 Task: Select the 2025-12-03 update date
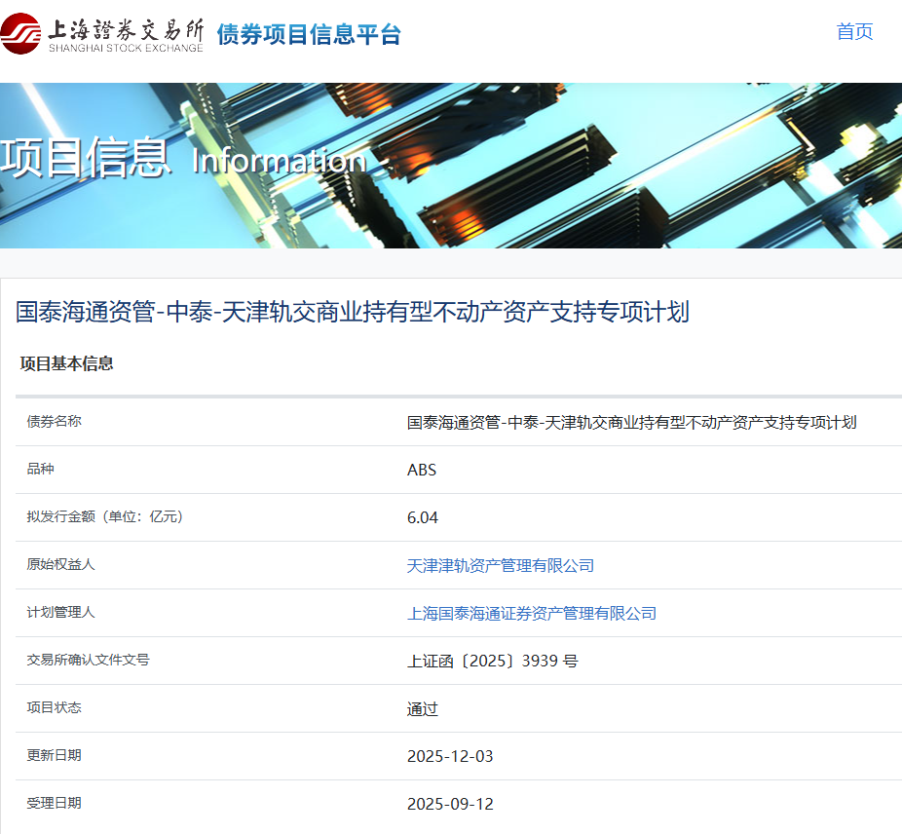pos(450,757)
